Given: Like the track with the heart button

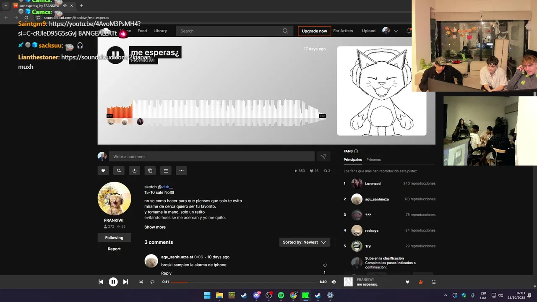Looking at the screenshot, I should click(103, 170).
